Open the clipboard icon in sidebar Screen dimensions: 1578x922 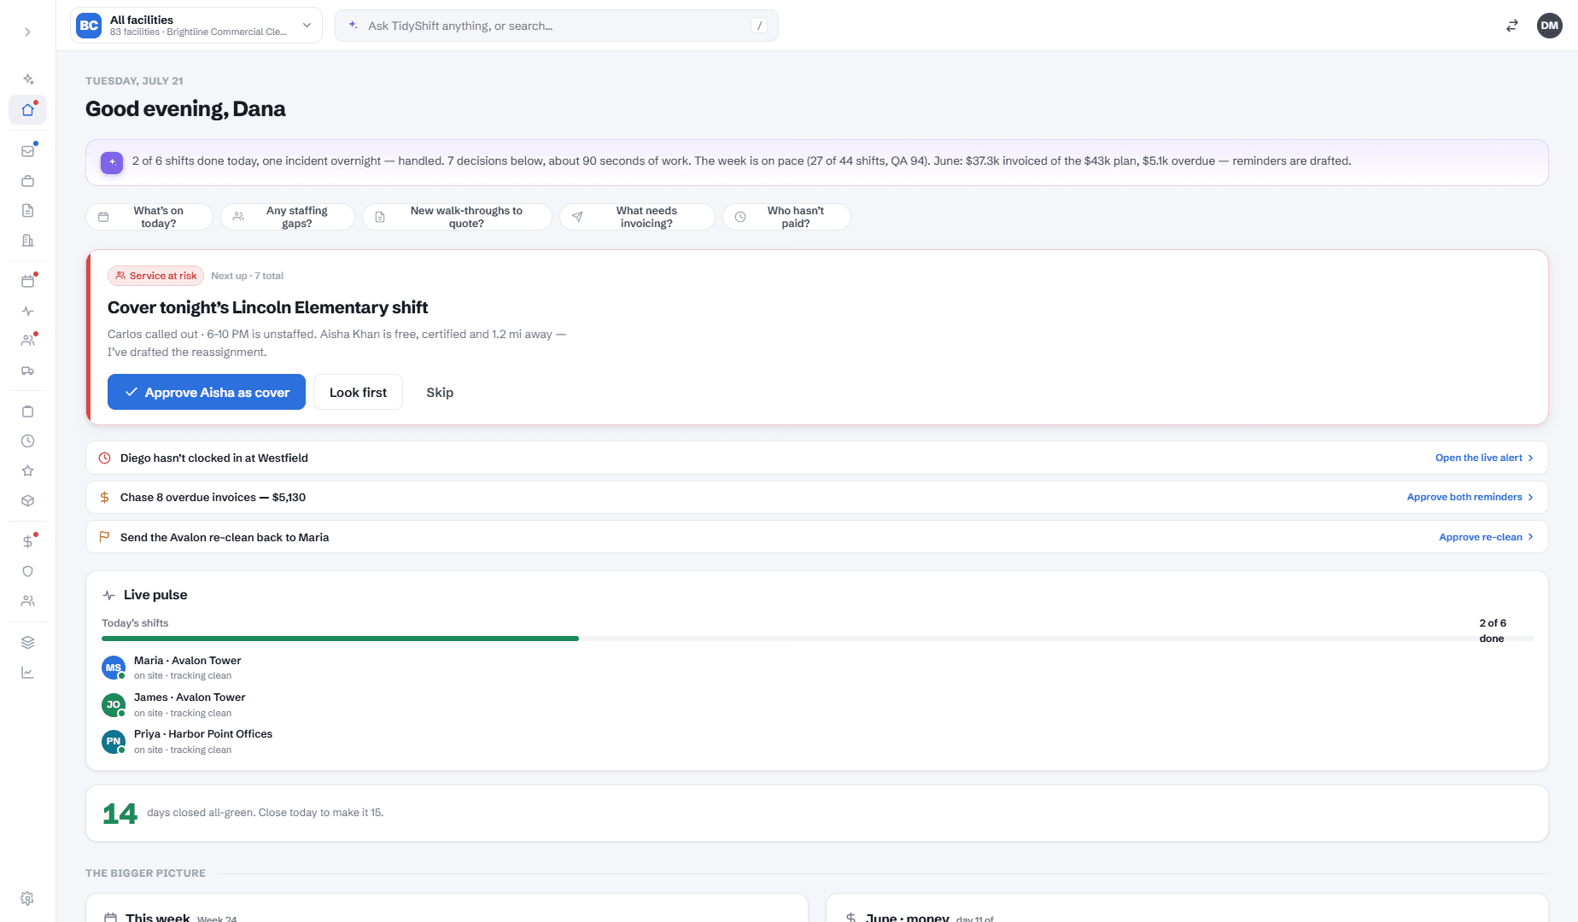tap(27, 411)
